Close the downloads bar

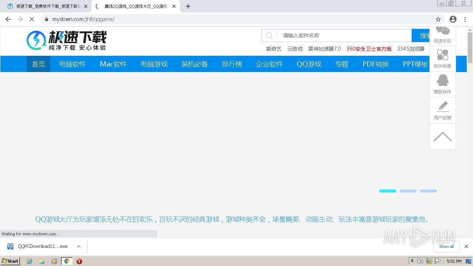tap(466, 246)
